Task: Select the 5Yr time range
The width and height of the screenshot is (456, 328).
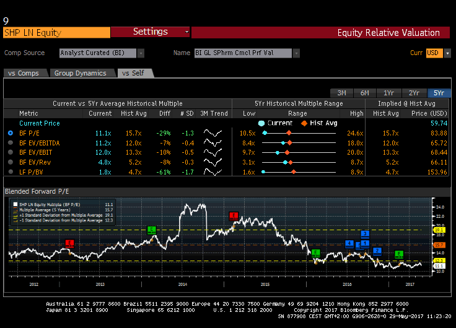Action: pos(439,93)
